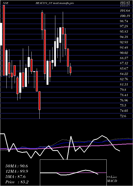Select the 90.02 price axis label
Screen dimensions: 133x186
click(x=124, y=53)
